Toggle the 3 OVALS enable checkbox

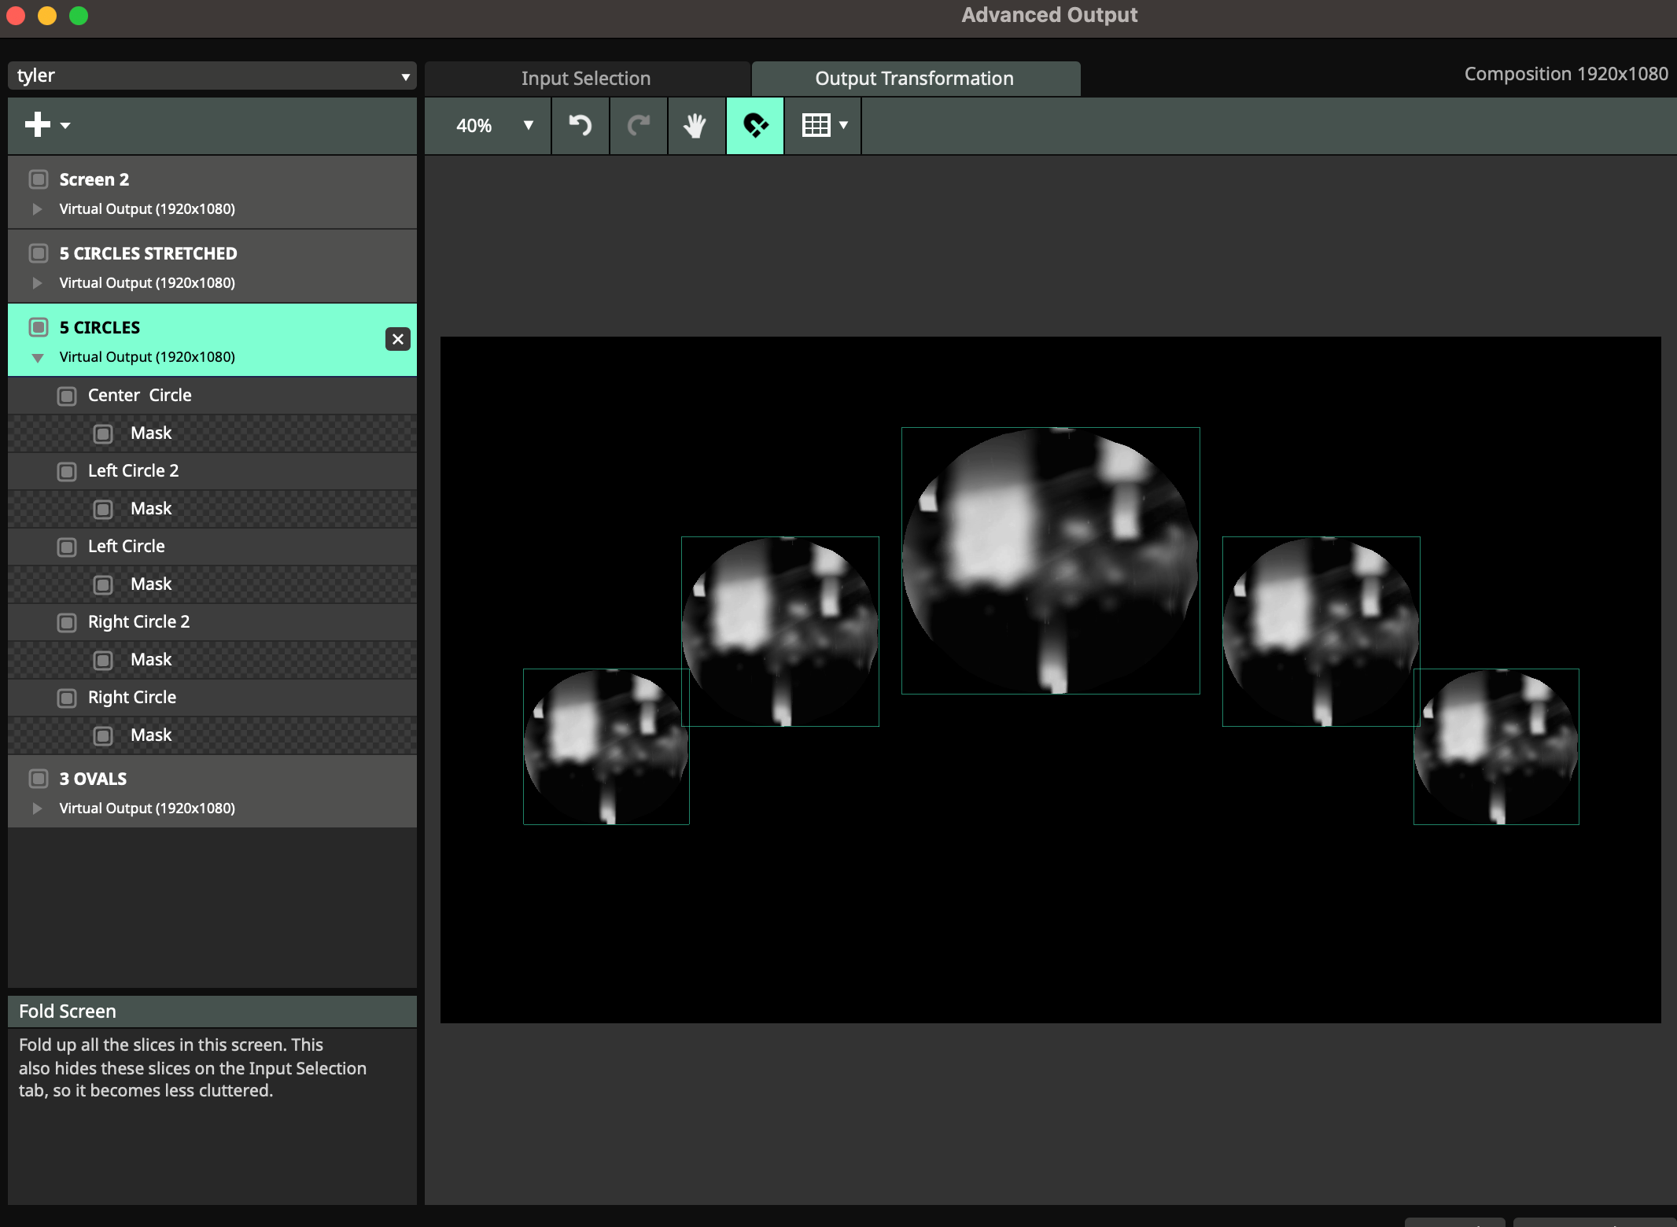coord(39,779)
